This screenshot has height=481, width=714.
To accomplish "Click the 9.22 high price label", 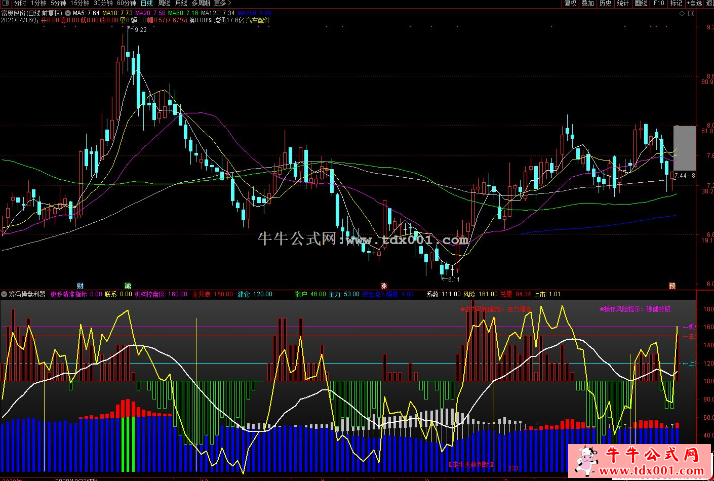I will pyautogui.click(x=140, y=30).
